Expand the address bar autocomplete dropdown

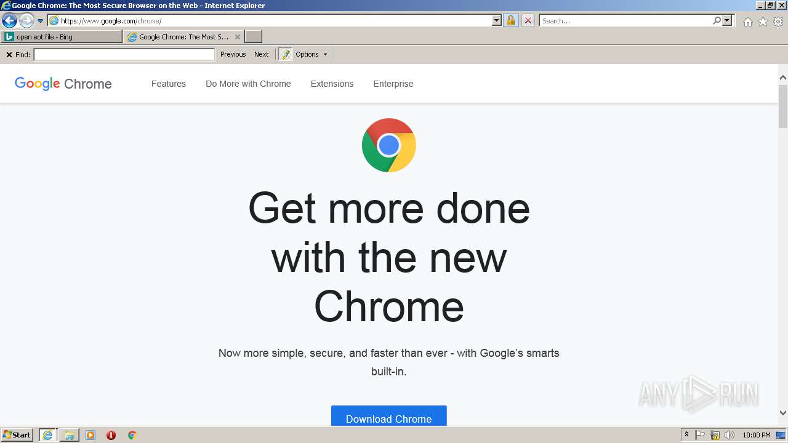(497, 20)
